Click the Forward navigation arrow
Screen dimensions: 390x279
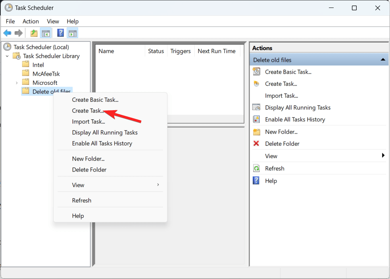(x=18, y=32)
